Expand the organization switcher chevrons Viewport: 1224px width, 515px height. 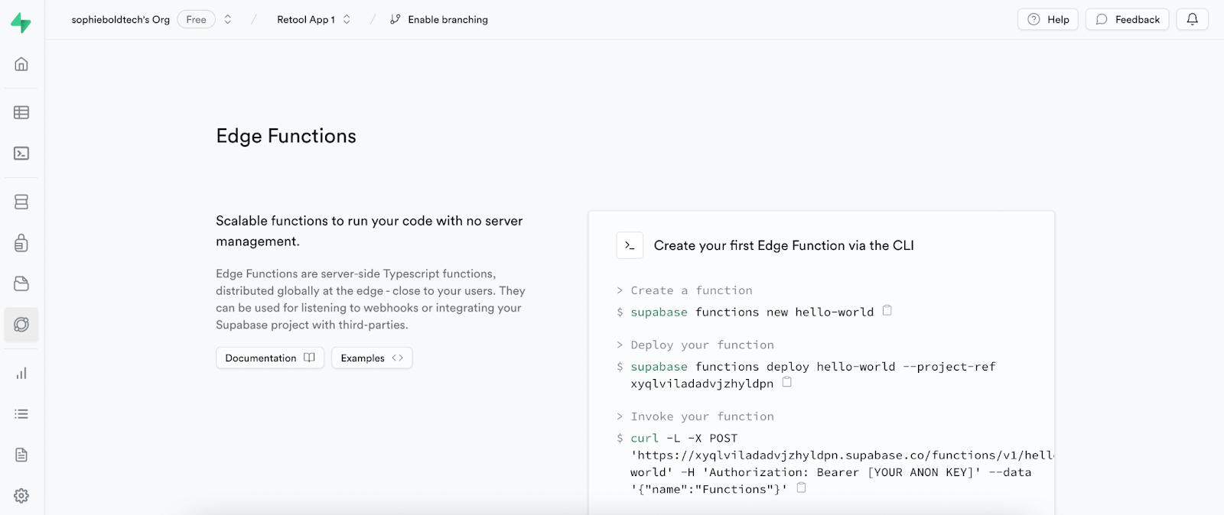pyautogui.click(x=227, y=19)
